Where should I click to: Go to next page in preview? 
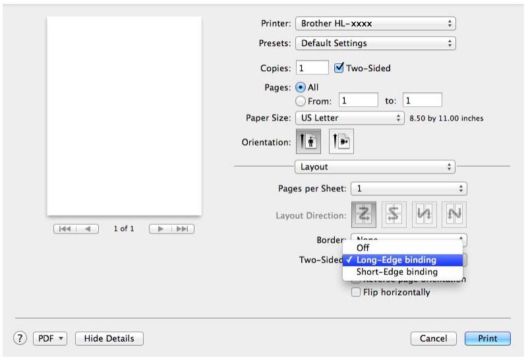(x=160, y=229)
